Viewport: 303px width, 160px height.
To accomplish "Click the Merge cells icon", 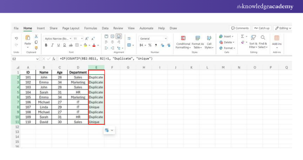I will coord(129,45).
